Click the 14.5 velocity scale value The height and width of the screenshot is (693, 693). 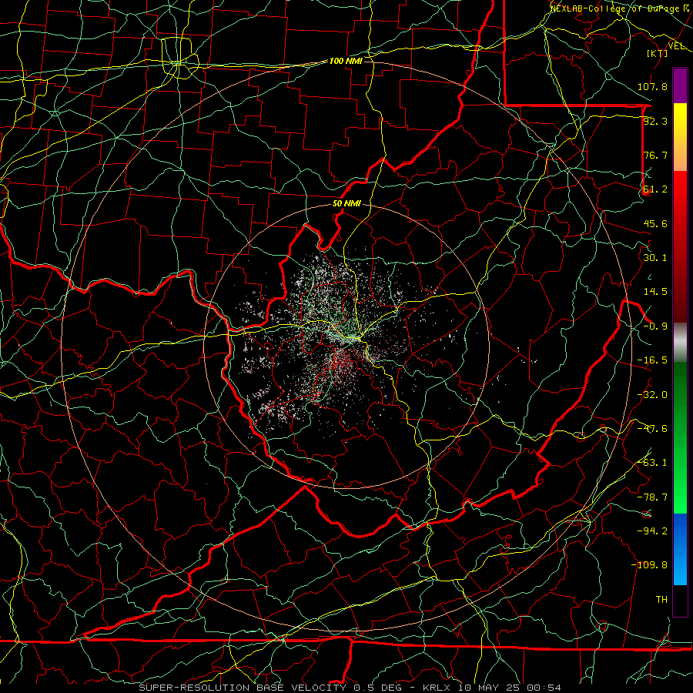point(655,292)
